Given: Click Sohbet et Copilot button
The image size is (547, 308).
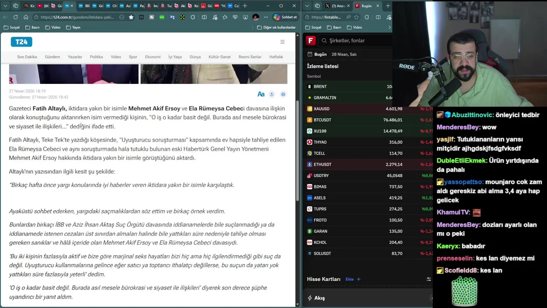Looking at the screenshot, I should (285, 17).
